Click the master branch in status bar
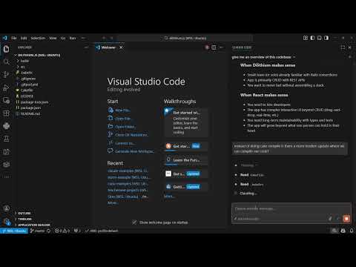 (x=37, y=231)
